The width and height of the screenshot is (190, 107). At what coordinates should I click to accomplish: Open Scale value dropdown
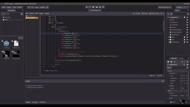[187, 83]
